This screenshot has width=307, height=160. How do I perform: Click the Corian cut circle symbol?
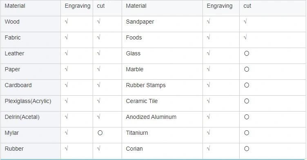pos(247,149)
